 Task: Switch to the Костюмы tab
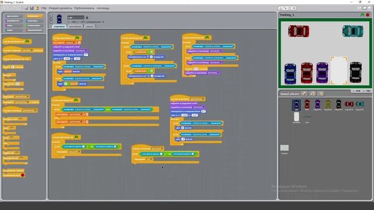[75, 26]
